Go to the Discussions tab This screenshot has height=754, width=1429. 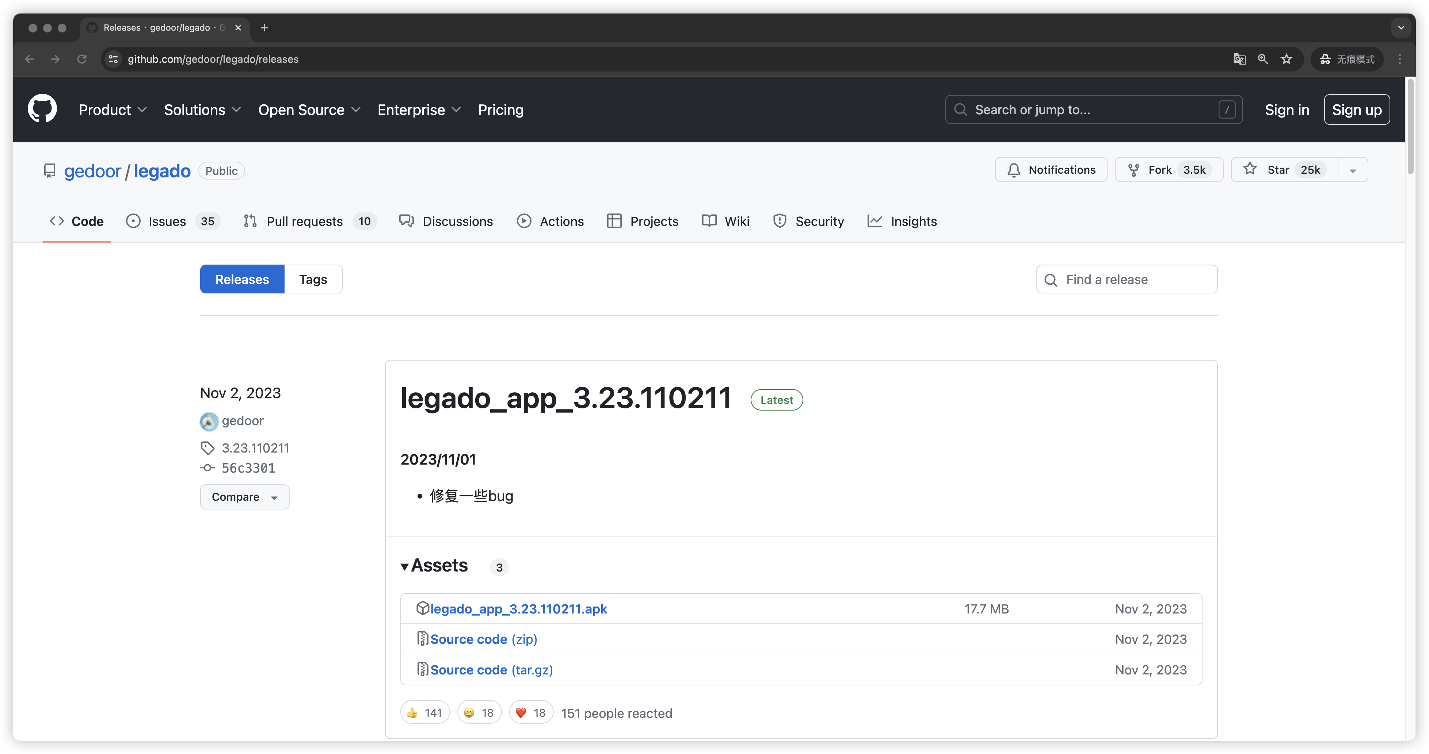click(x=445, y=221)
